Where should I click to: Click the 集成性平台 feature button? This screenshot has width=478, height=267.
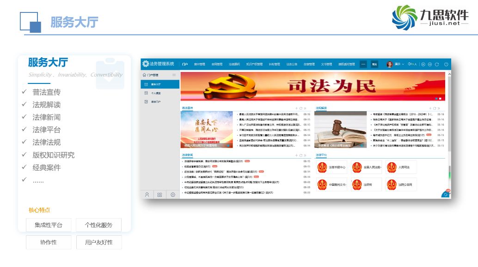(49, 225)
